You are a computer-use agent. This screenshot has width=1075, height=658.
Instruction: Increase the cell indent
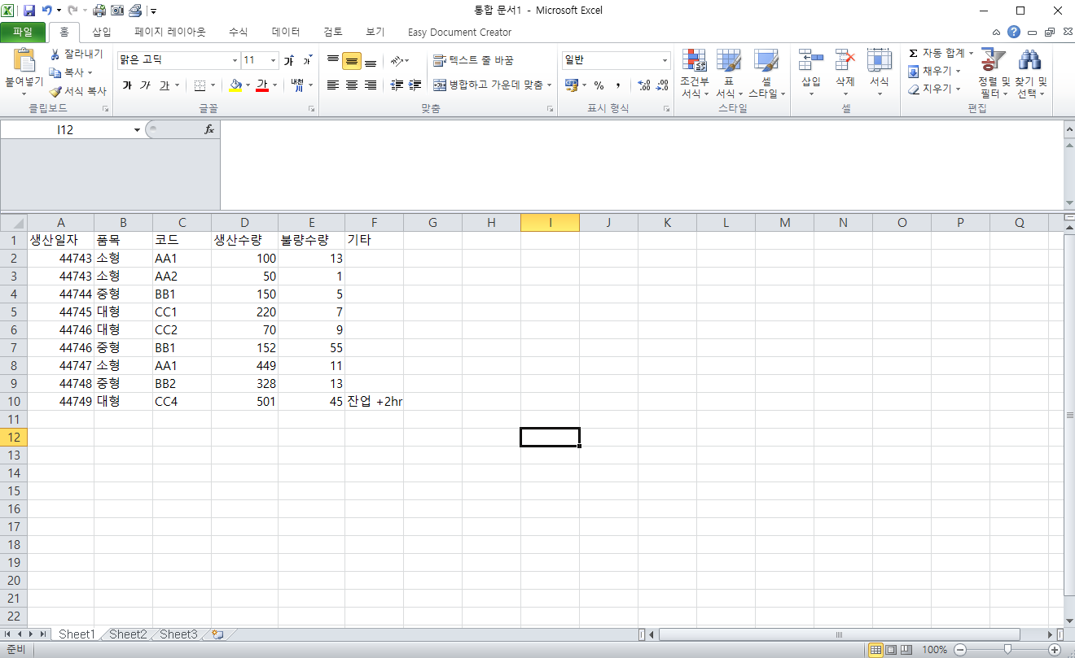(x=415, y=85)
